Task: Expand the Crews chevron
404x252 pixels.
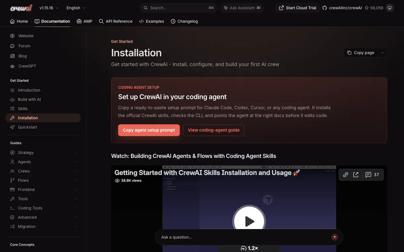Action: (77, 171)
